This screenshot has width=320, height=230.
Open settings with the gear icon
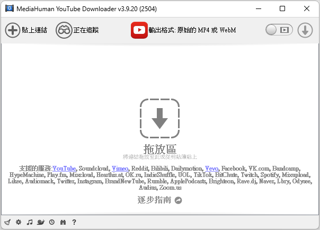click(x=19, y=223)
